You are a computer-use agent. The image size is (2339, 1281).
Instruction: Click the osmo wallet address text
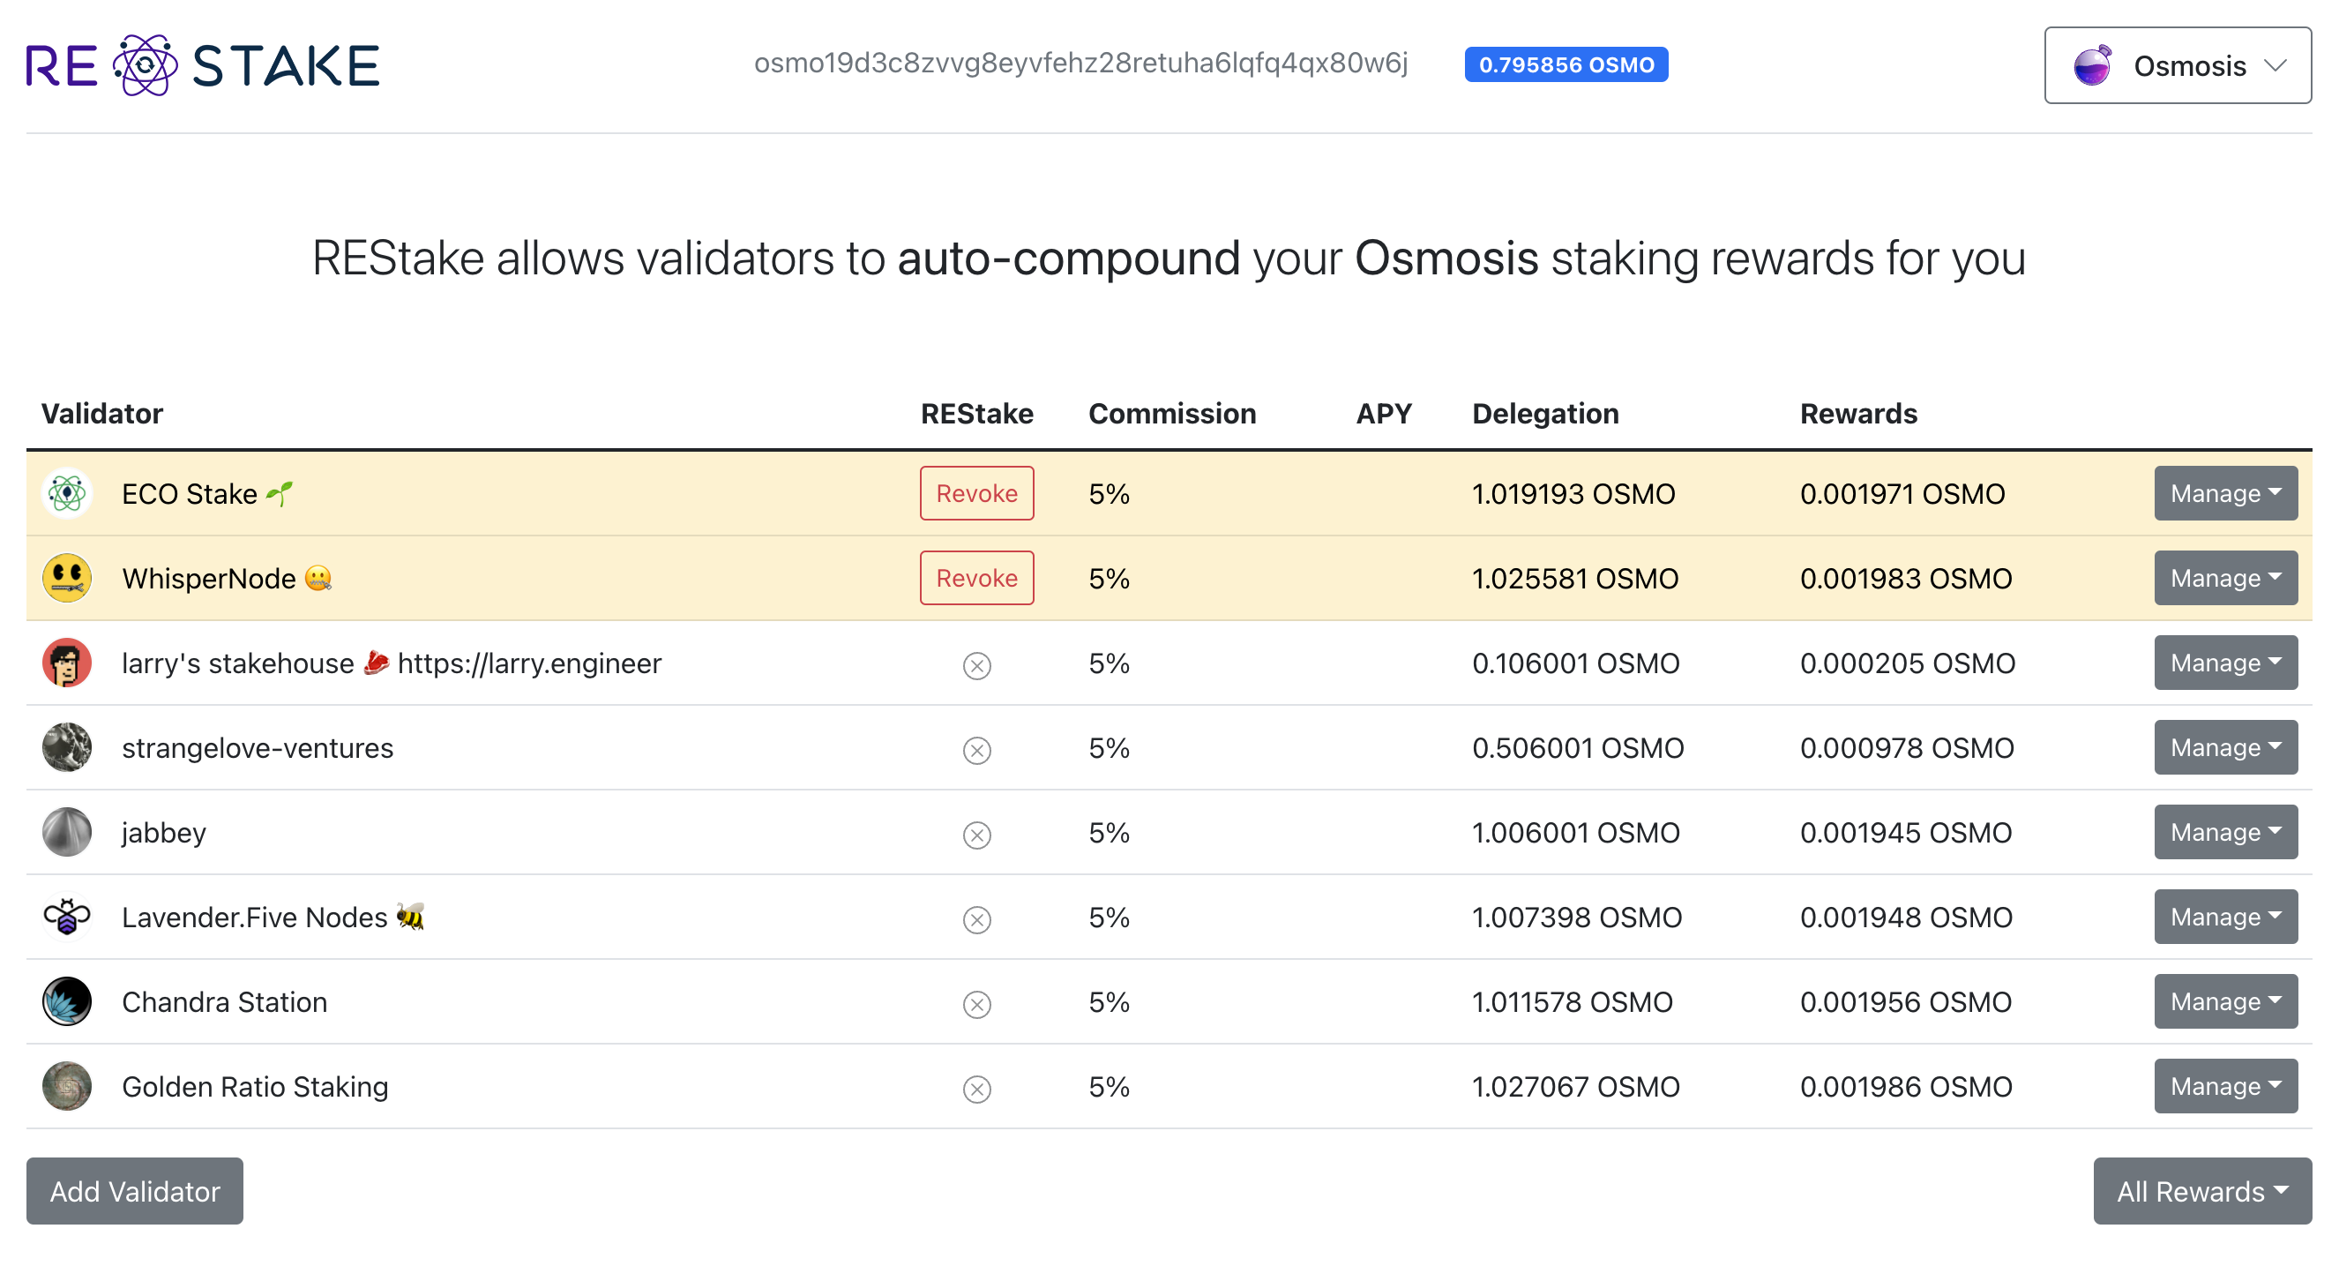tap(1080, 64)
